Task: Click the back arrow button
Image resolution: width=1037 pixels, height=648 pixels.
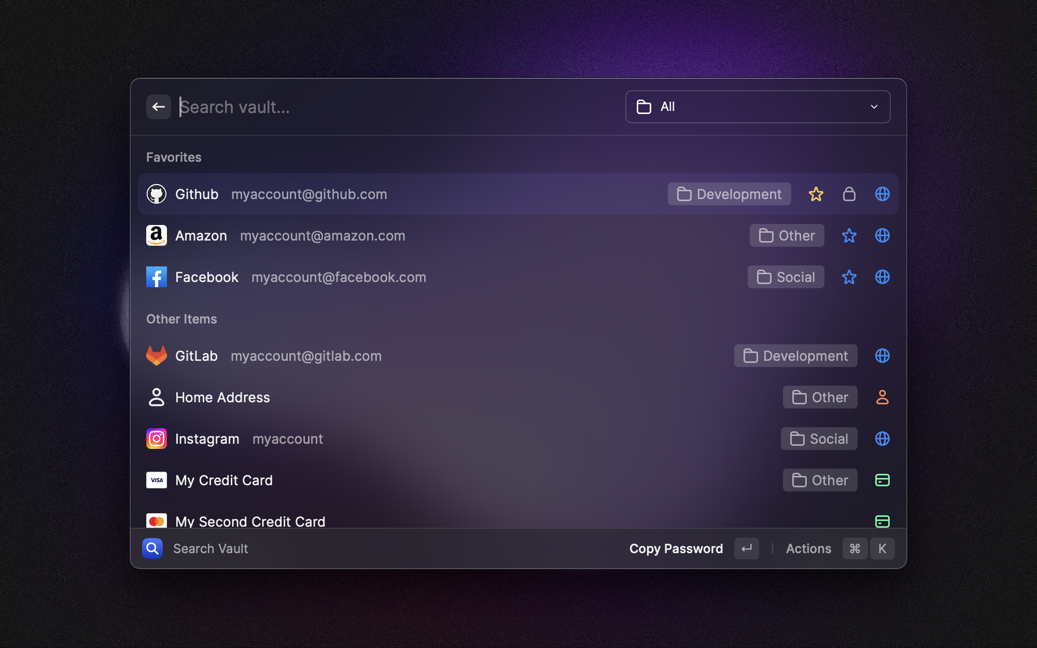Action: click(158, 107)
